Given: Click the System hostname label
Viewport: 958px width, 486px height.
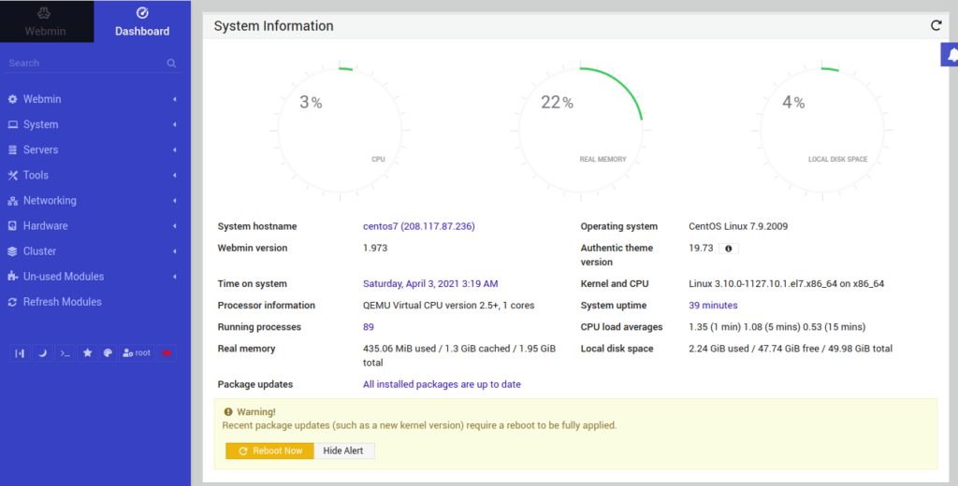Looking at the screenshot, I should [257, 226].
